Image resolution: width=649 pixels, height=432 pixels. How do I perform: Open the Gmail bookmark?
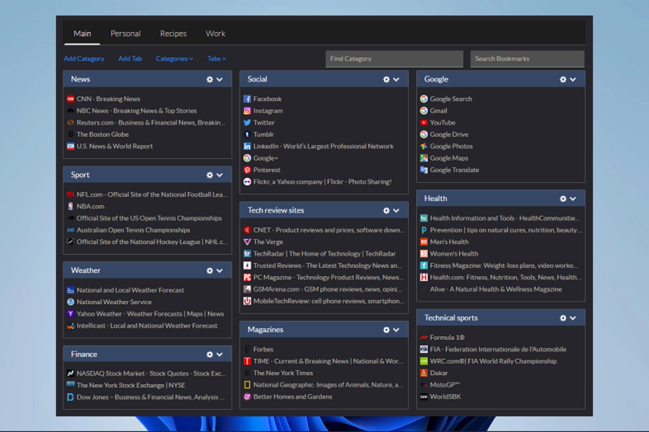pyautogui.click(x=438, y=111)
